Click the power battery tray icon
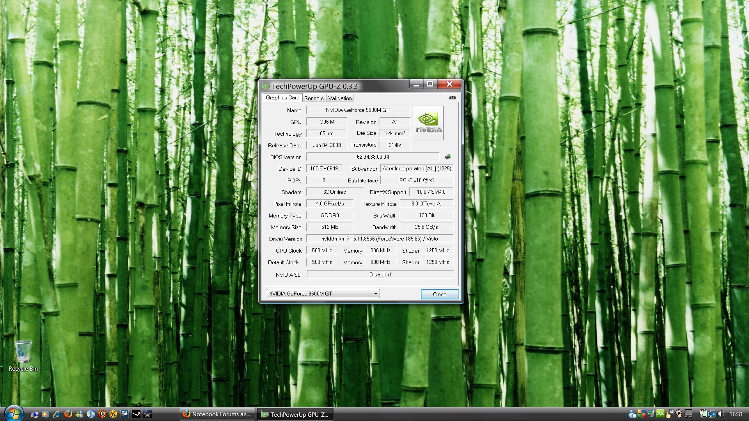This screenshot has height=421, width=749. coord(703,414)
